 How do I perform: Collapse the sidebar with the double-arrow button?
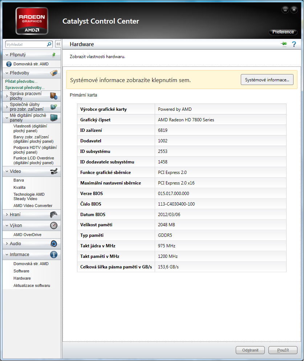pos(58,44)
